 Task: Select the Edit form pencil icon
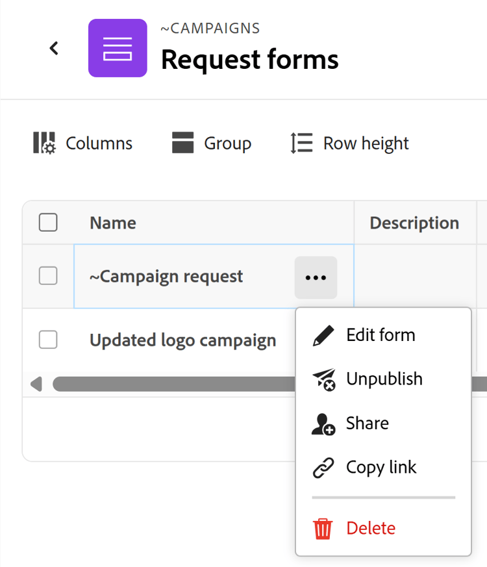click(x=322, y=334)
